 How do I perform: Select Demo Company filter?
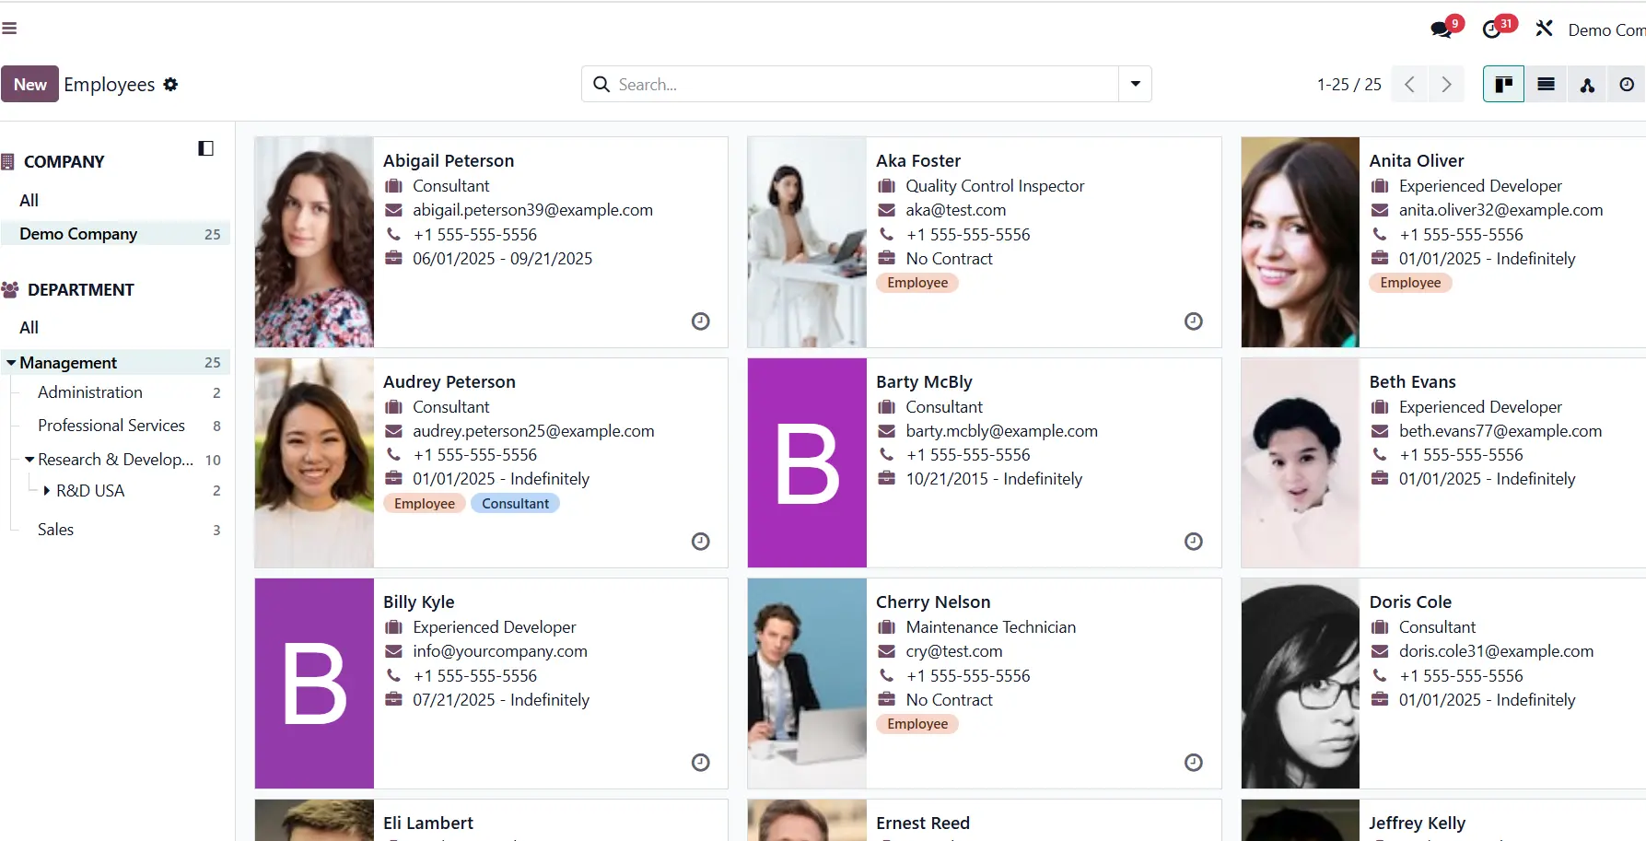click(x=115, y=234)
